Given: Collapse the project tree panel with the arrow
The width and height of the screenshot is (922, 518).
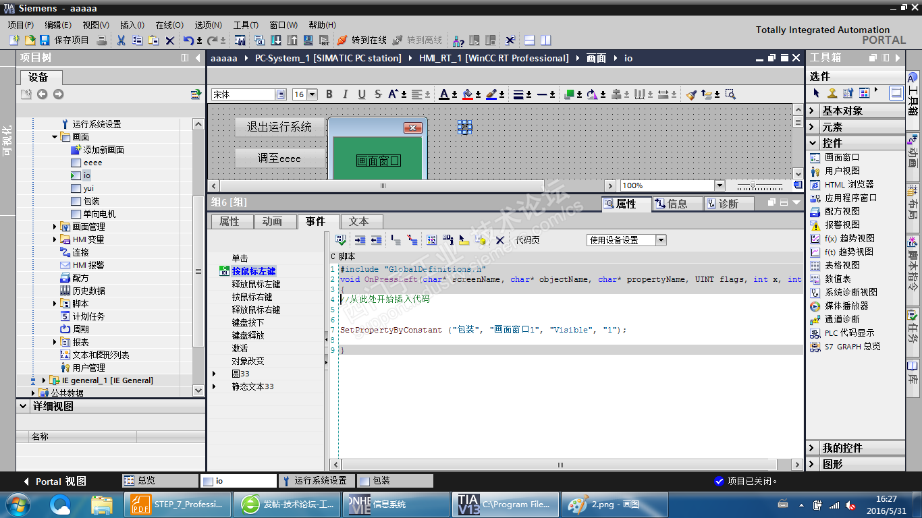Looking at the screenshot, I should point(198,58).
